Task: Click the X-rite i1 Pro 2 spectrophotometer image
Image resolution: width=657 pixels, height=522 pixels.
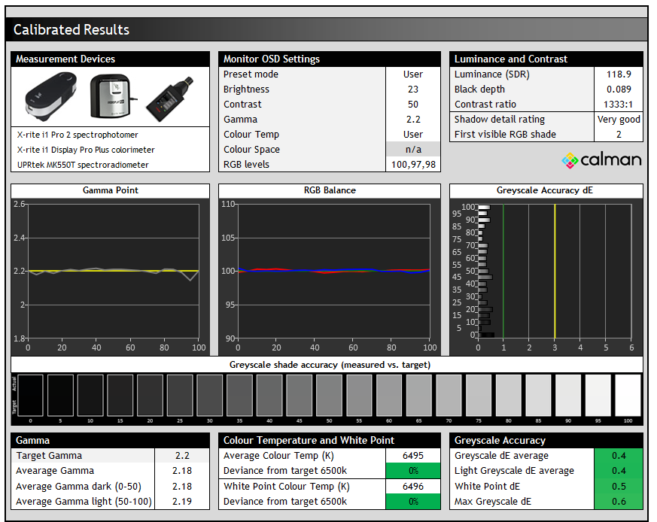Action: [x=50, y=96]
